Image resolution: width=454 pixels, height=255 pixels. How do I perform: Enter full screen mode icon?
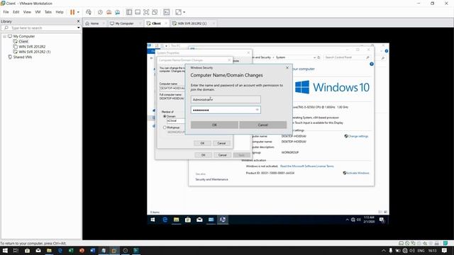tap(146, 12)
